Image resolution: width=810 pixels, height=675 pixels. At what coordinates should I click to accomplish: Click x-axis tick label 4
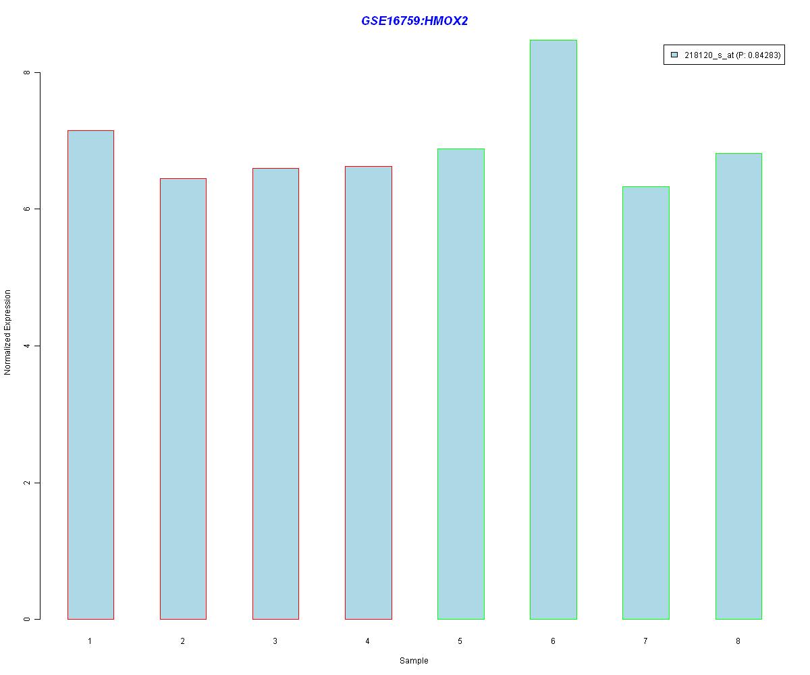tap(367, 641)
